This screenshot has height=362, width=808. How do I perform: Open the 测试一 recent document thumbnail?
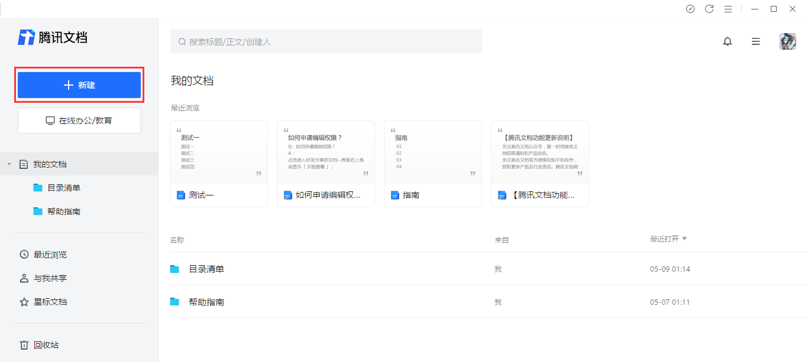pyautogui.click(x=219, y=152)
